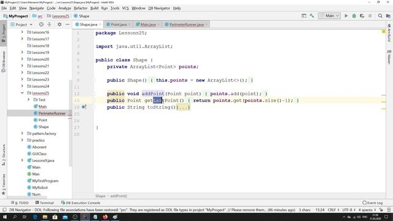Toggle the Terminal tool window
393x221 pixels.
(45, 203)
